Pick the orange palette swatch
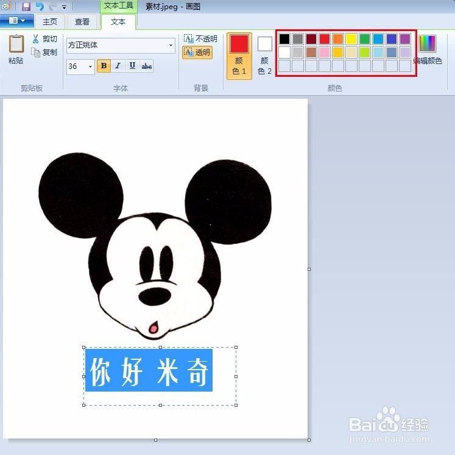This screenshot has height=455, width=455. [x=338, y=38]
